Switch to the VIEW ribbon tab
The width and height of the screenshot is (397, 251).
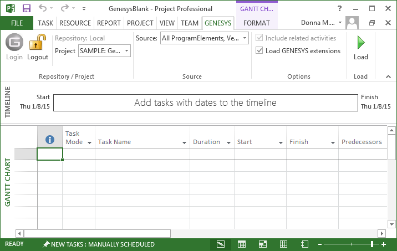pos(167,23)
